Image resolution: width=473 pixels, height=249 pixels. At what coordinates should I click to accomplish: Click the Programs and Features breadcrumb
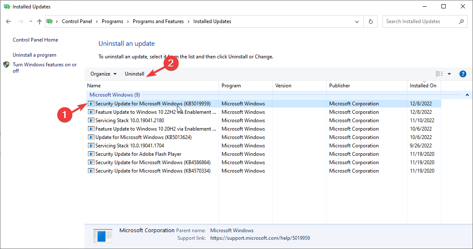tap(158, 21)
